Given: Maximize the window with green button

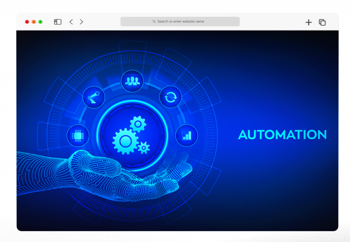Looking at the screenshot, I should coord(40,22).
